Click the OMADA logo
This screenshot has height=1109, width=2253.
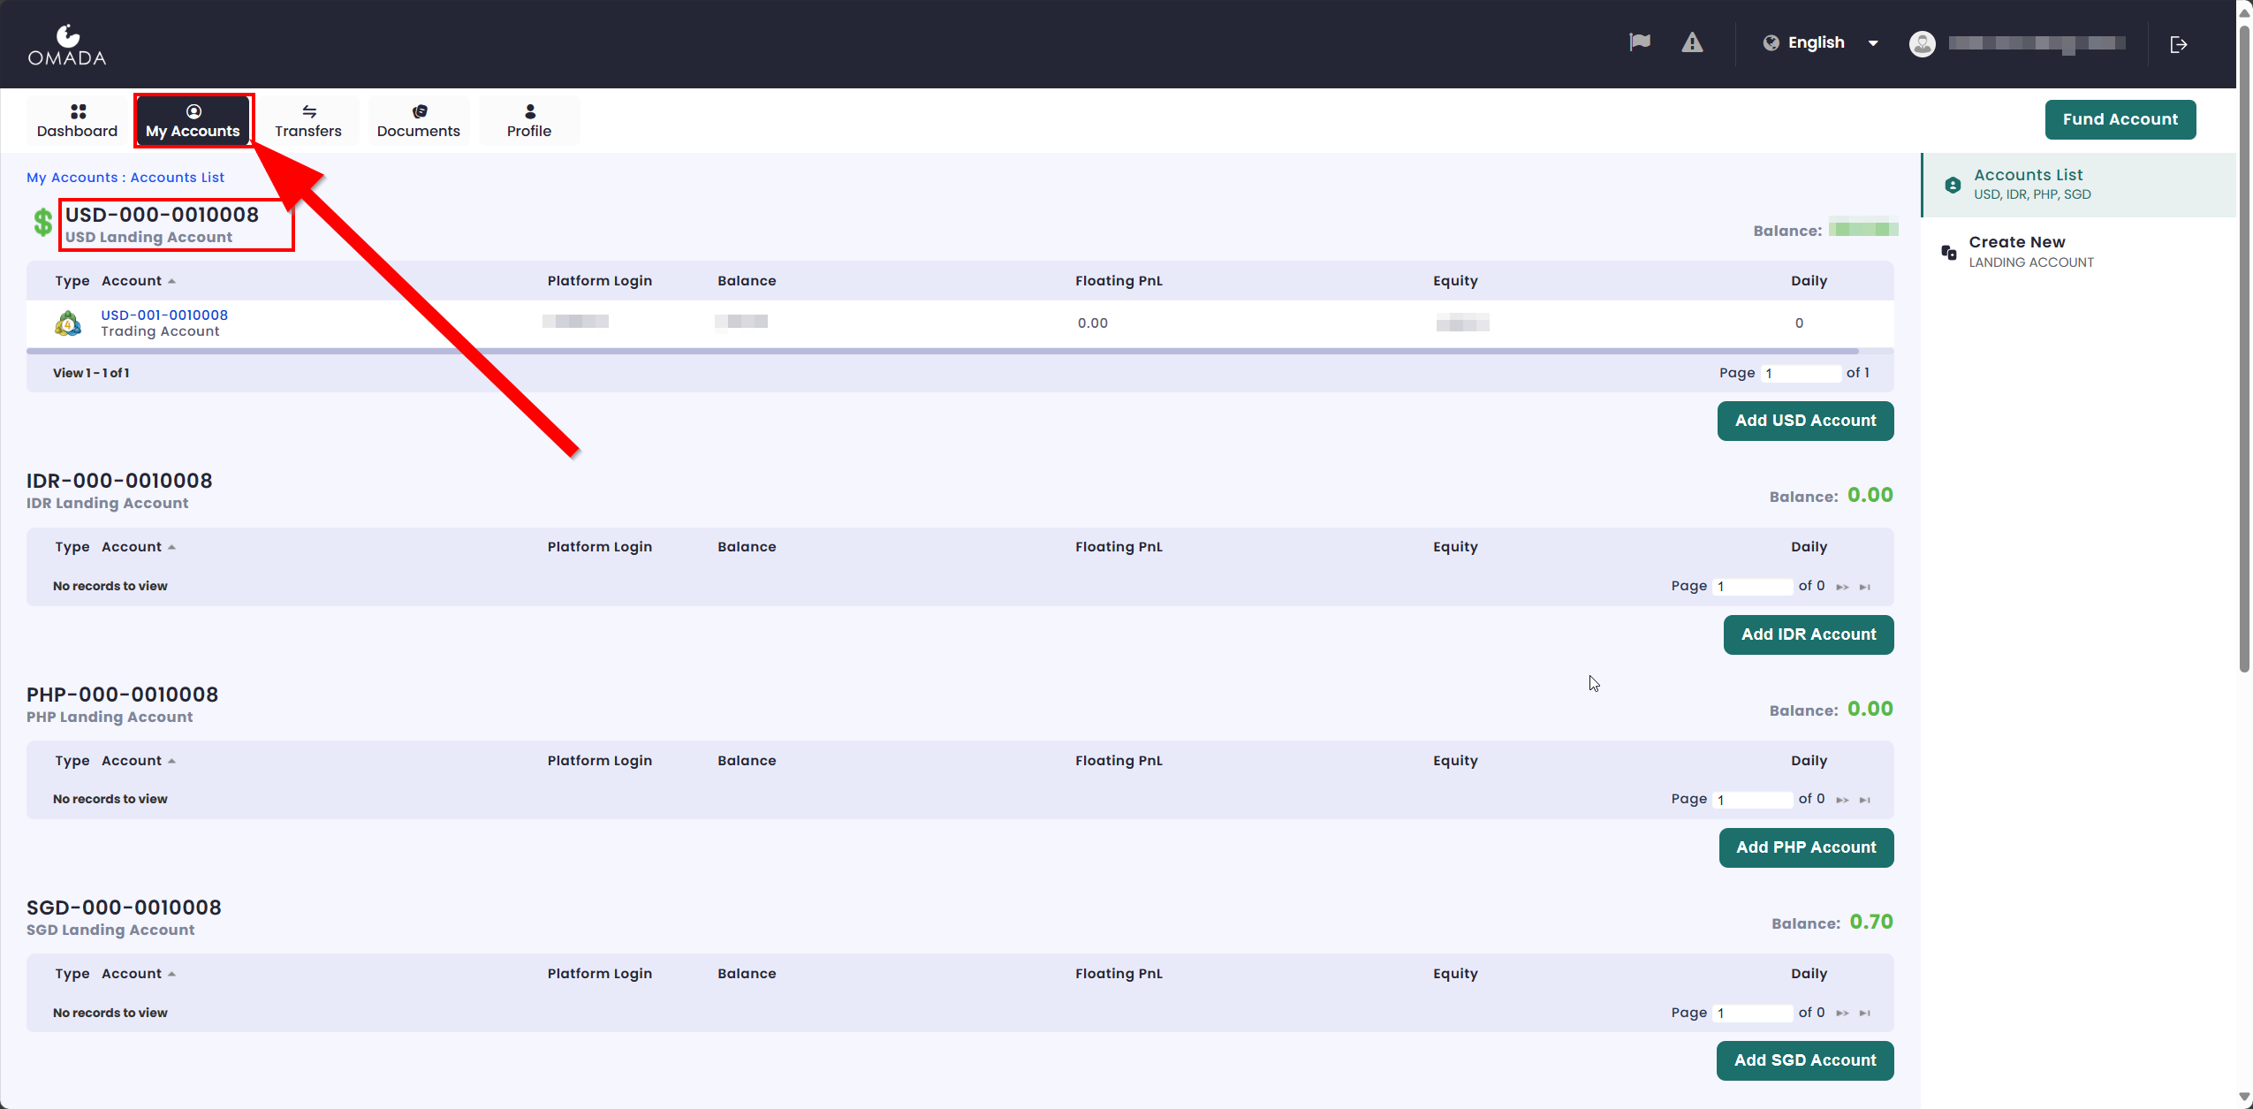point(67,46)
